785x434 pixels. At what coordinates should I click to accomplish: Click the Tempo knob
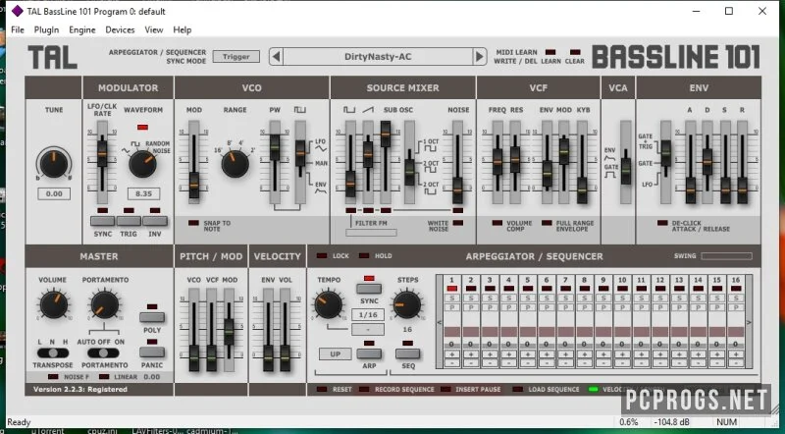(x=329, y=304)
